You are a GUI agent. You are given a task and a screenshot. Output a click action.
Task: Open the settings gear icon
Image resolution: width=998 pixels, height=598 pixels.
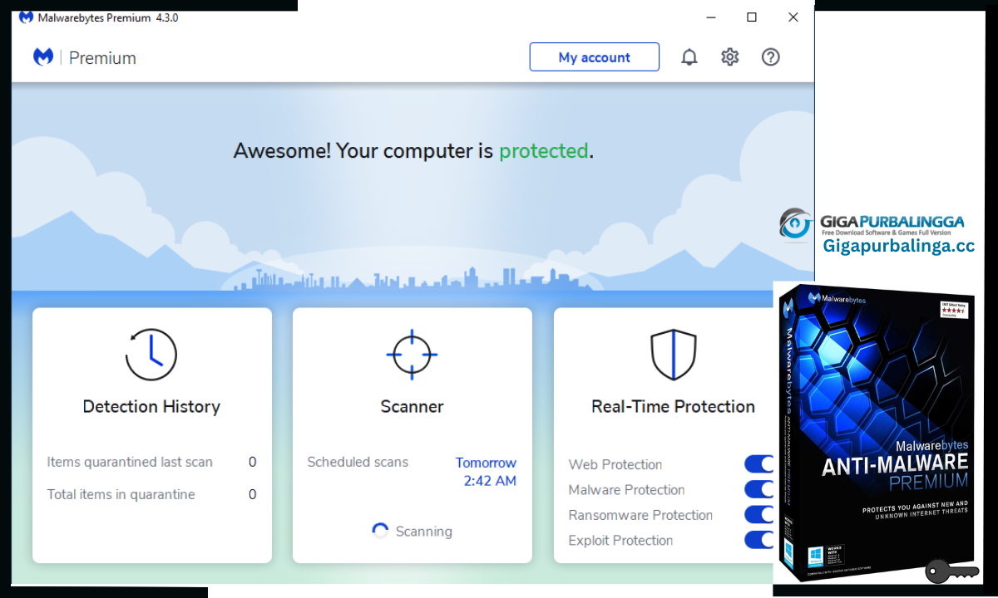click(x=730, y=57)
